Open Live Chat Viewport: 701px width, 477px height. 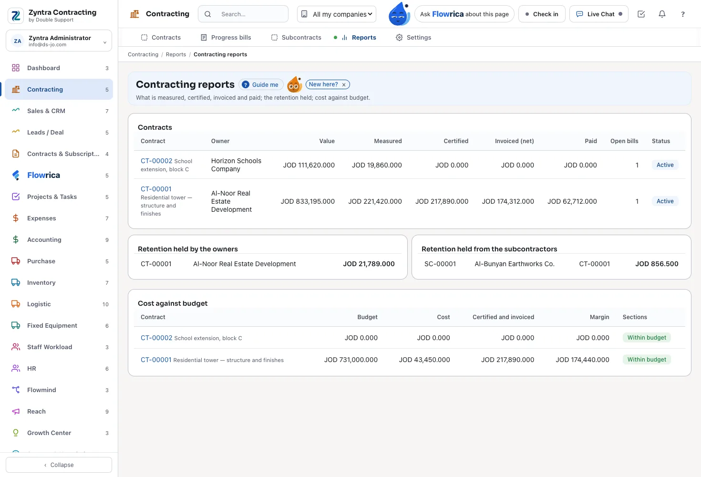tap(599, 14)
